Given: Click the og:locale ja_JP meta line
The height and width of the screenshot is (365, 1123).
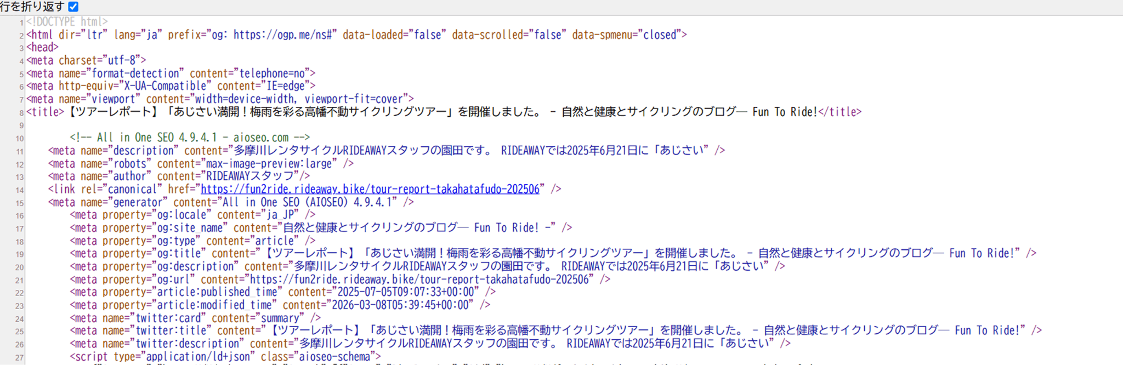Looking at the screenshot, I should click(192, 215).
